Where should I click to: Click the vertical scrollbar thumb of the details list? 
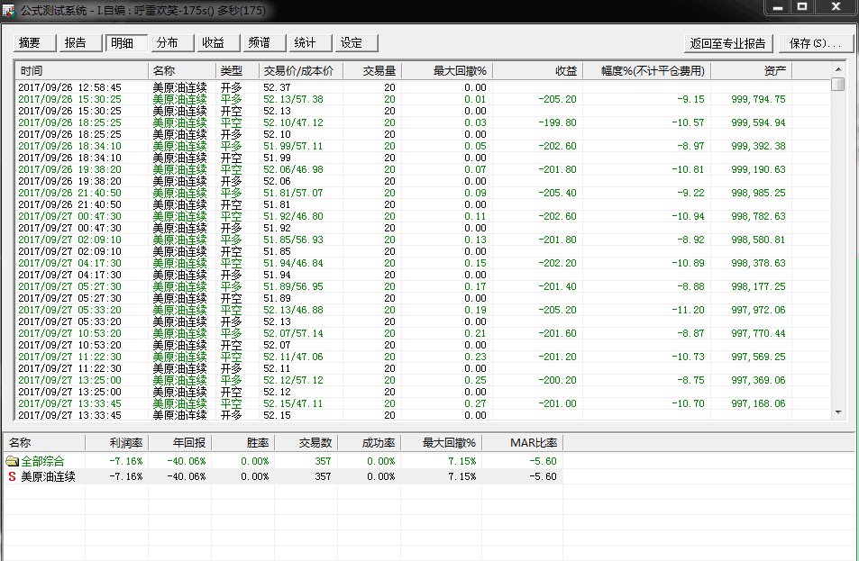(x=838, y=85)
